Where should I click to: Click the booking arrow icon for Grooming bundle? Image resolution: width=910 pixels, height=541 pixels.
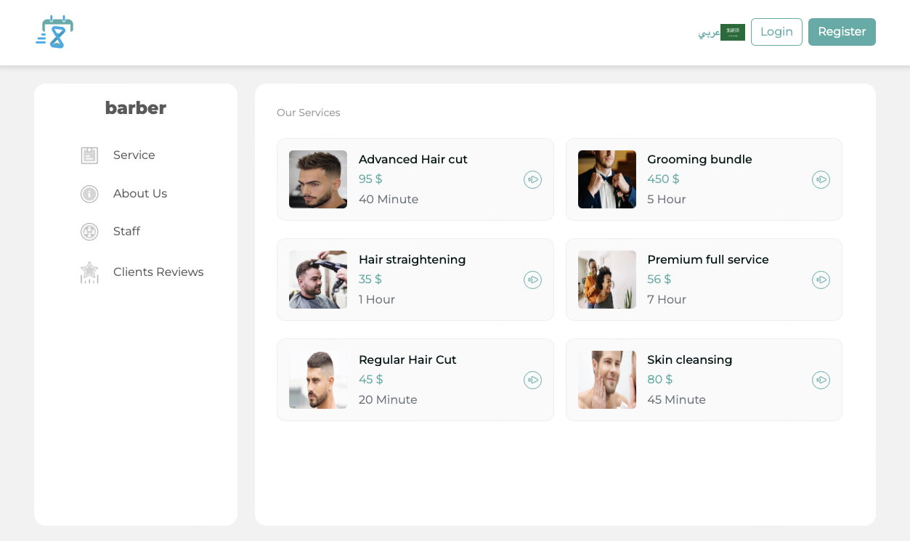821,179
